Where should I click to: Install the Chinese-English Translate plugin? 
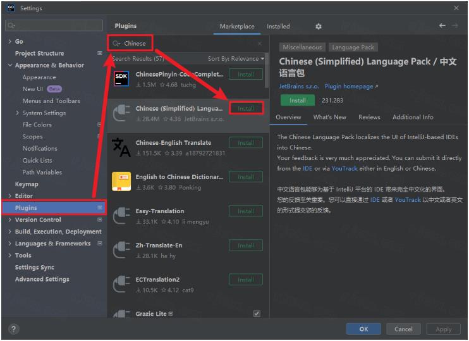[x=246, y=143]
